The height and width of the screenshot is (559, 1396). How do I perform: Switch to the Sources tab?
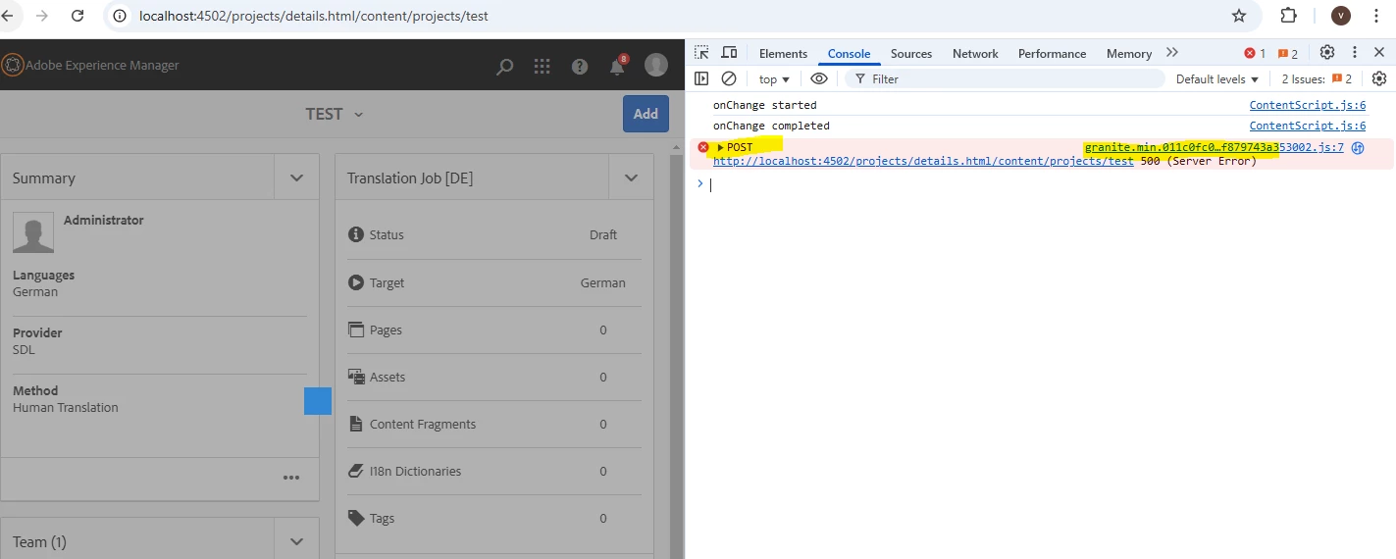[911, 54]
